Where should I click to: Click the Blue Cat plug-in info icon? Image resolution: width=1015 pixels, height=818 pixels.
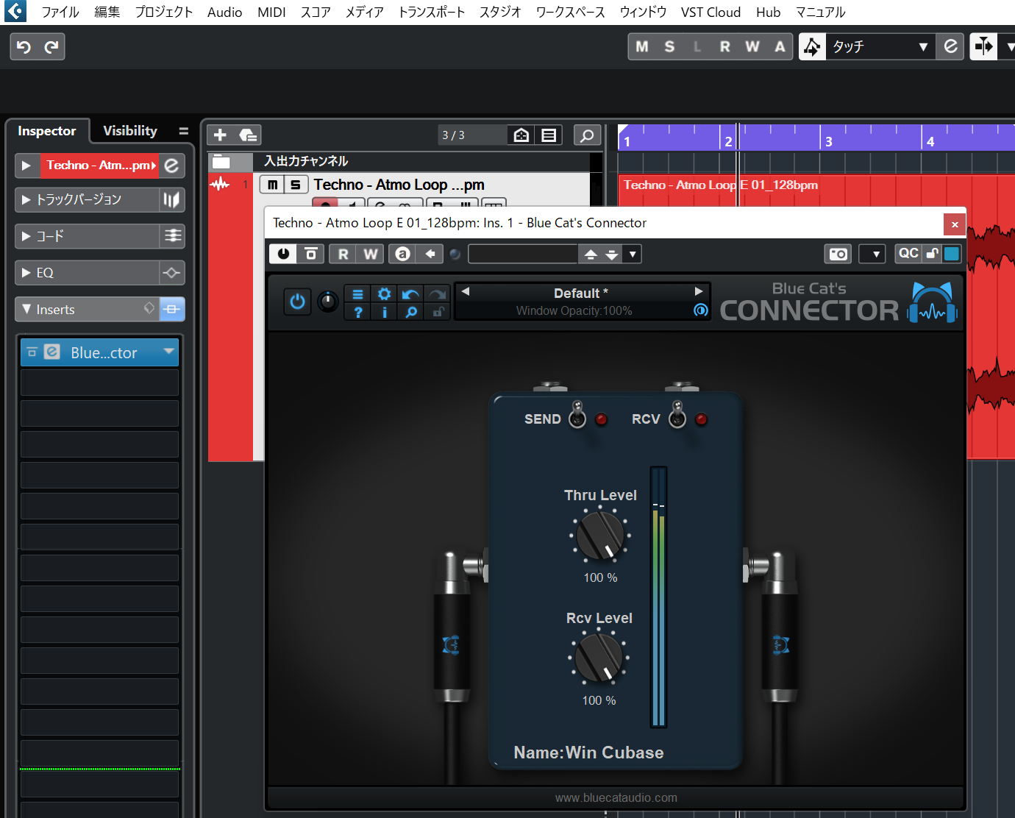[x=384, y=312]
